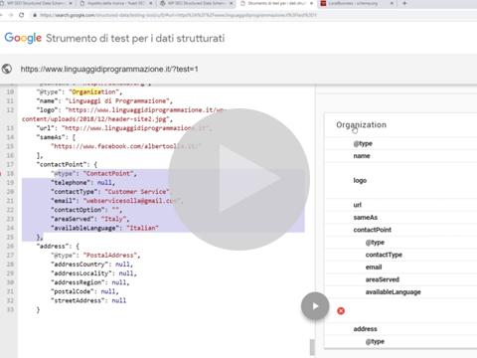Viewport: 477px width, 358px height.
Task: Click the "name": "Linguaggi di Programmazione" line
Action: pos(104,100)
